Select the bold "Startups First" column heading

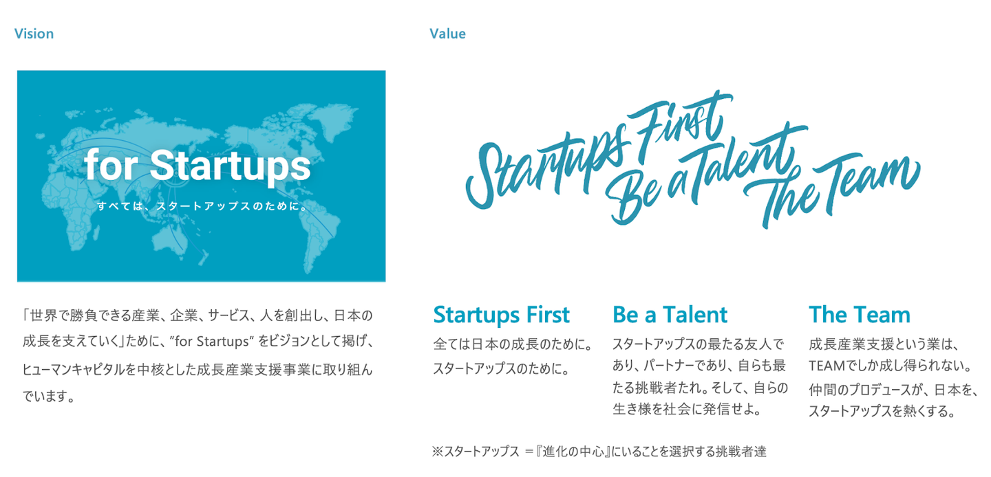click(x=501, y=315)
